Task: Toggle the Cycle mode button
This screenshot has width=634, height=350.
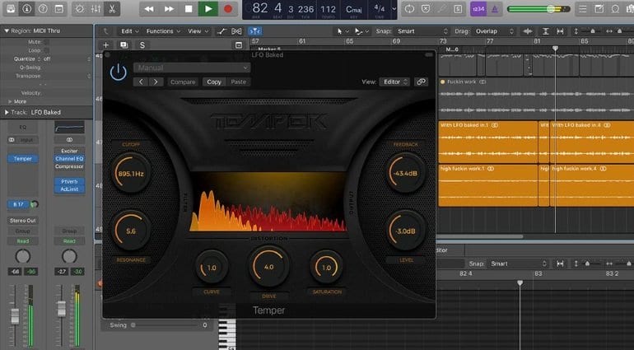Action: click(409, 9)
